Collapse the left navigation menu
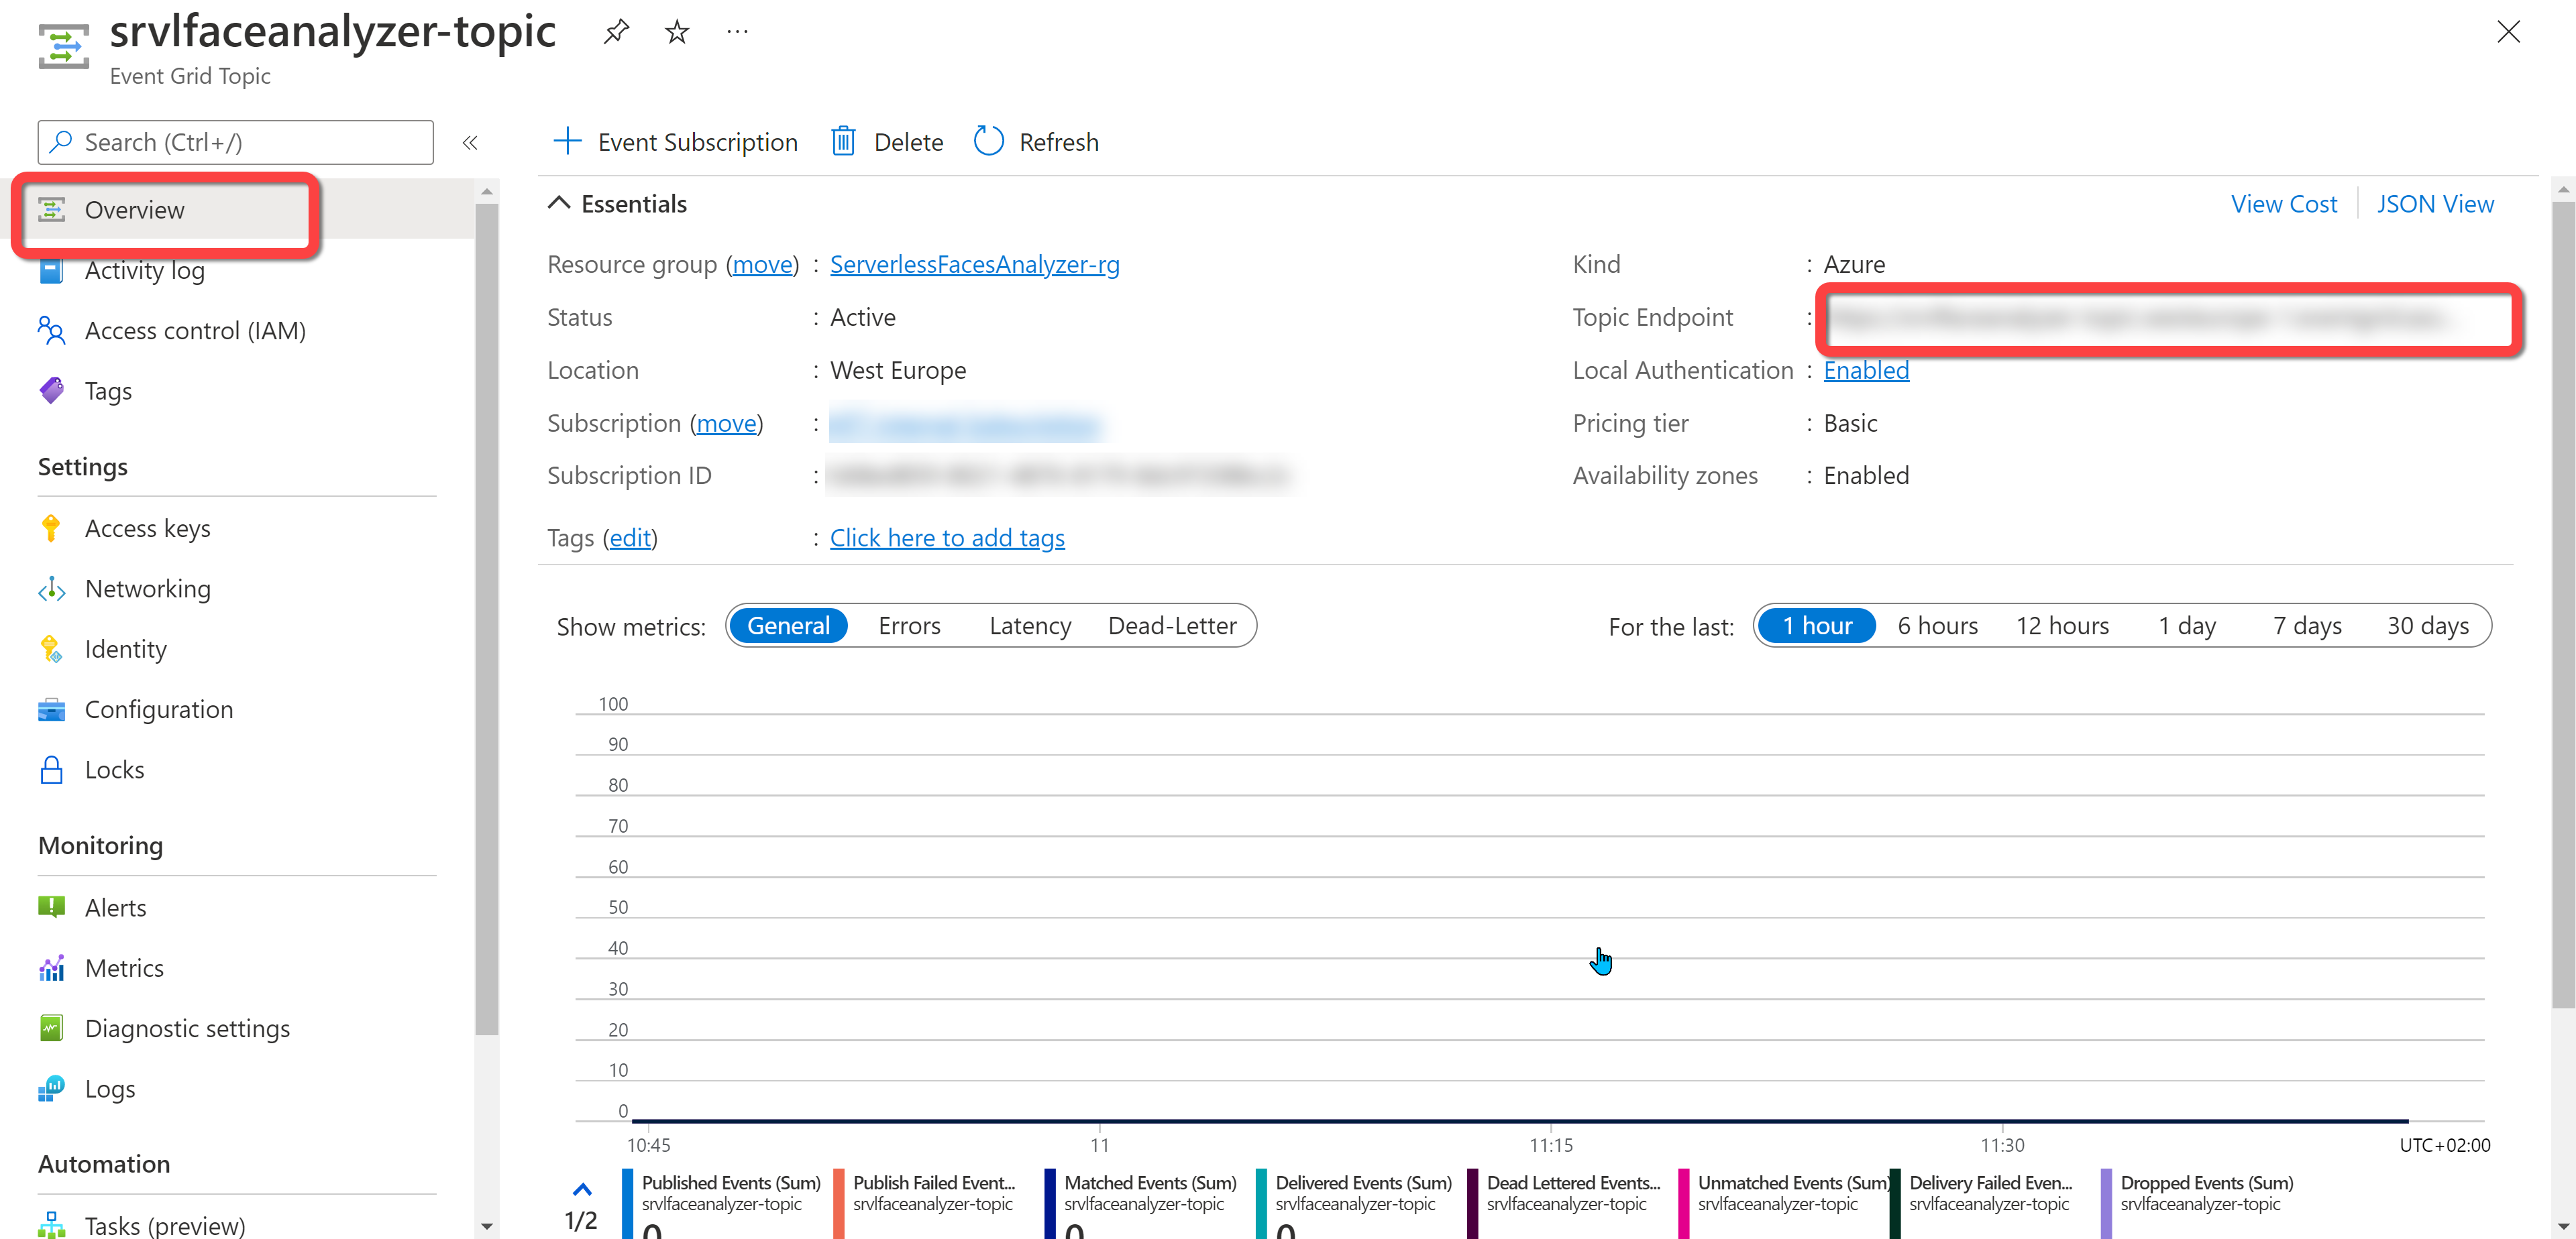 (470, 143)
